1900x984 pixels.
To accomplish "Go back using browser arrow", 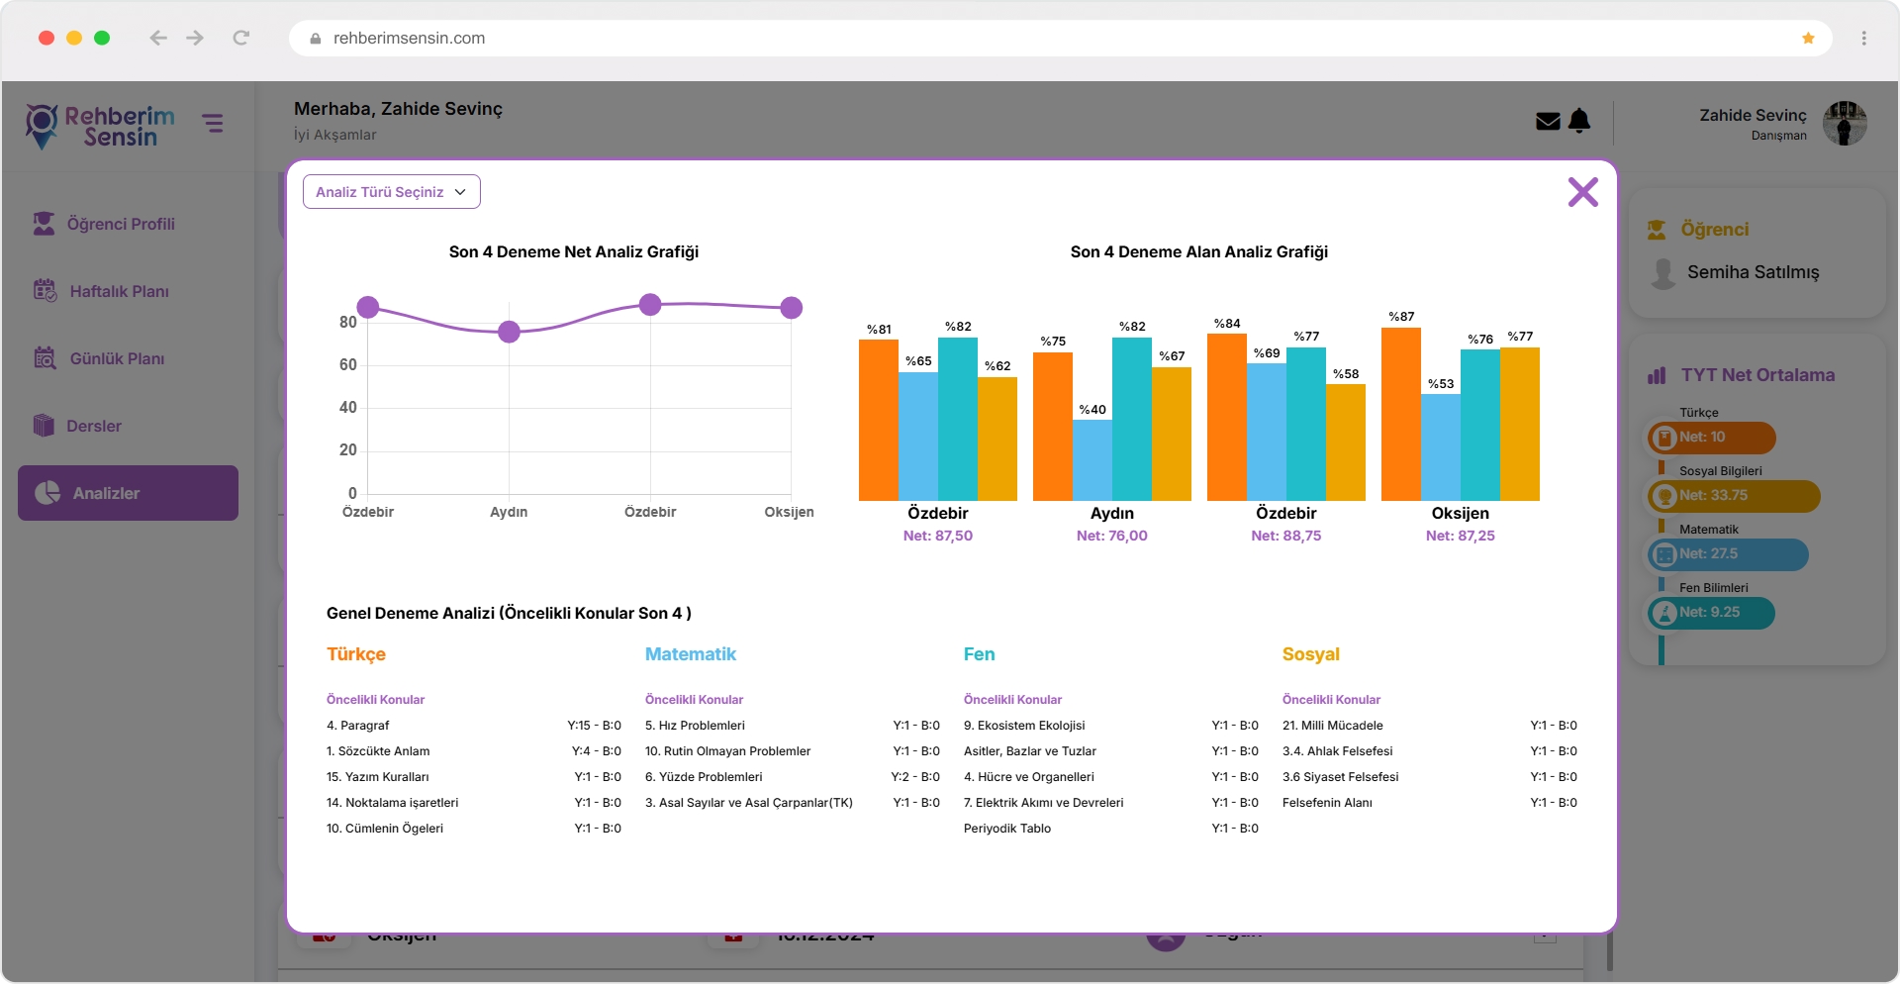I will click(158, 39).
